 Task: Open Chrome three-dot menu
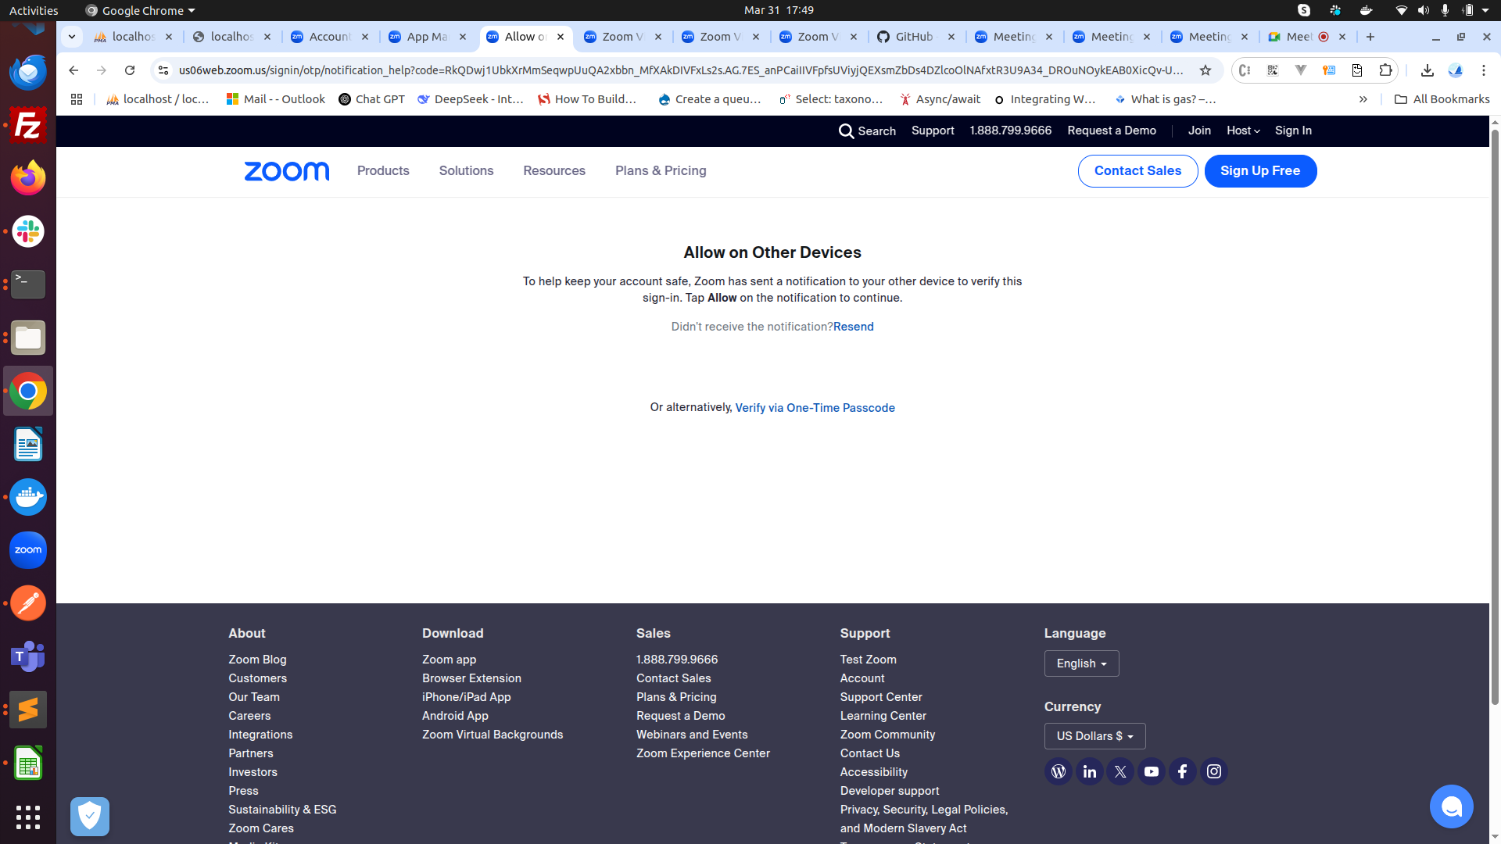click(x=1484, y=70)
